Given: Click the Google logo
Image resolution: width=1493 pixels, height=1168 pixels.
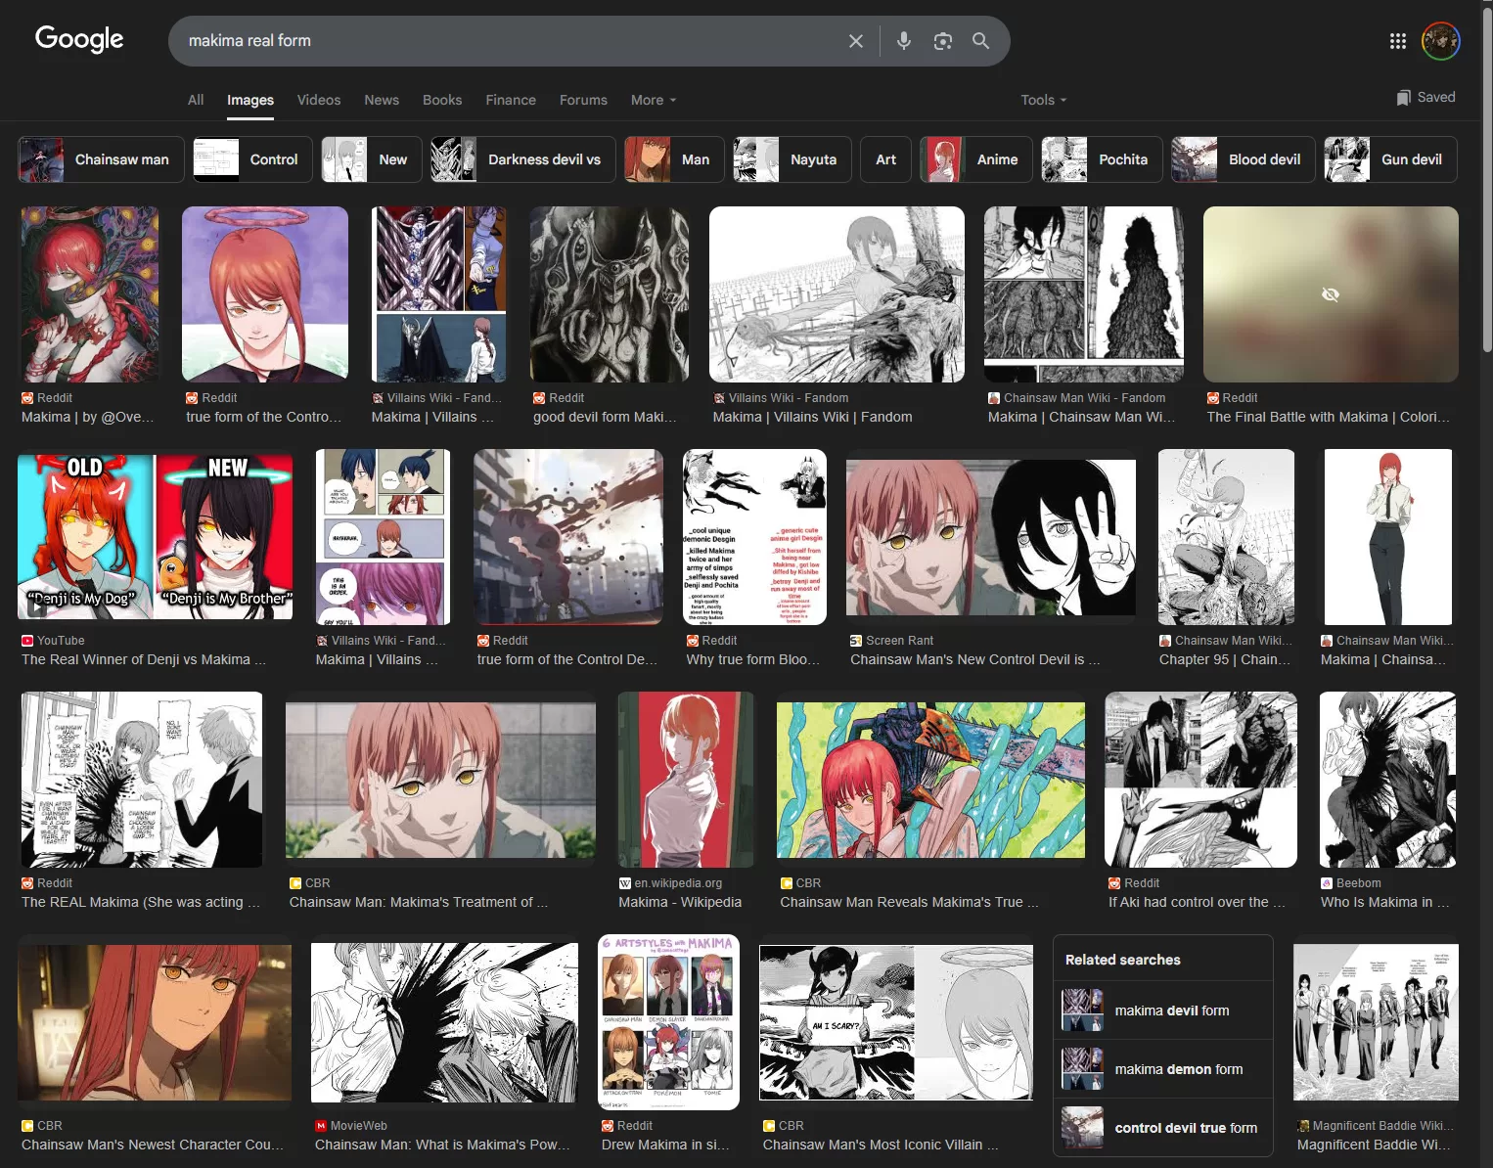Looking at the screenshot, I should point(79,39).
